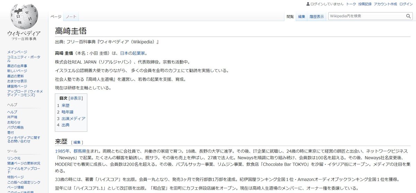The height and width of the screenshot is (193, 416).
Task: Open アップロード (ウィキメディア・コモンズ) link
Action: pyautogui.click(x=25, y=93)
